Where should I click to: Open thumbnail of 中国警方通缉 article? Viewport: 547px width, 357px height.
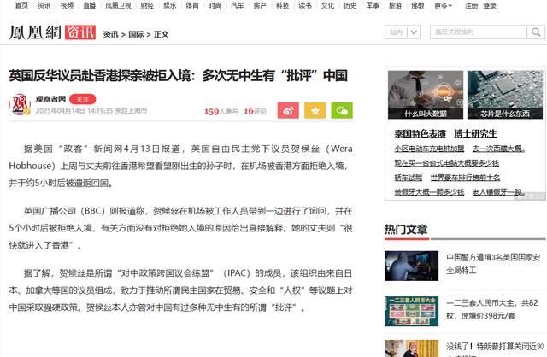click(x=412, y=266)
